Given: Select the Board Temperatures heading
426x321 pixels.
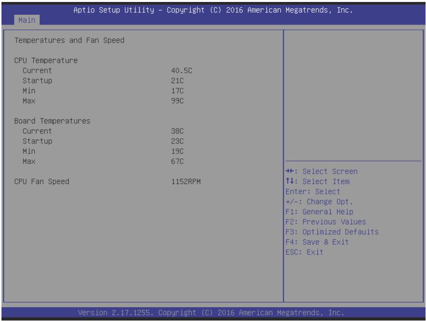Looking at the screenshot, I should (x=52, y=121).
